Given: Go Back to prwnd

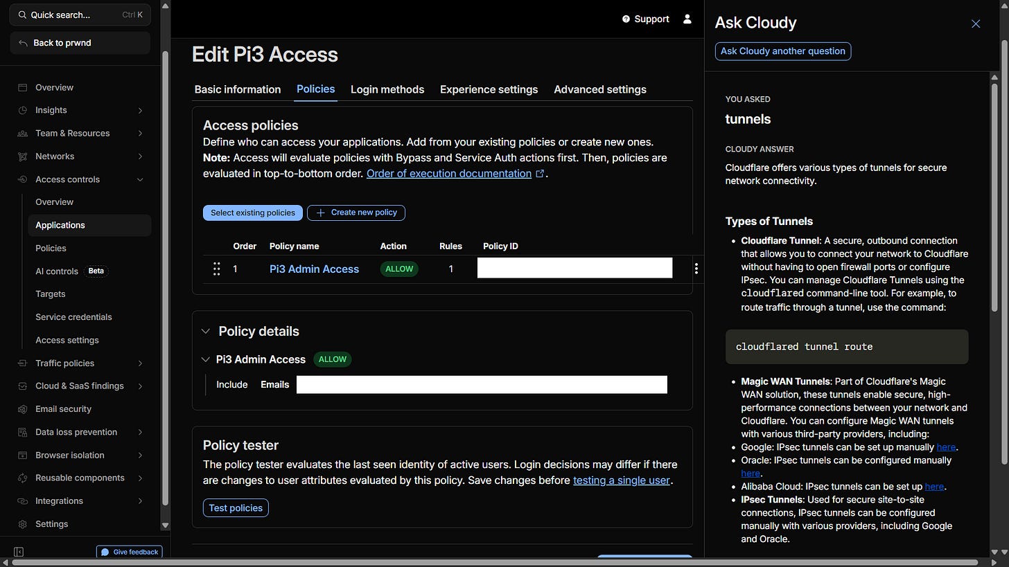Looking at the screenshot, I should coord(80,43).
